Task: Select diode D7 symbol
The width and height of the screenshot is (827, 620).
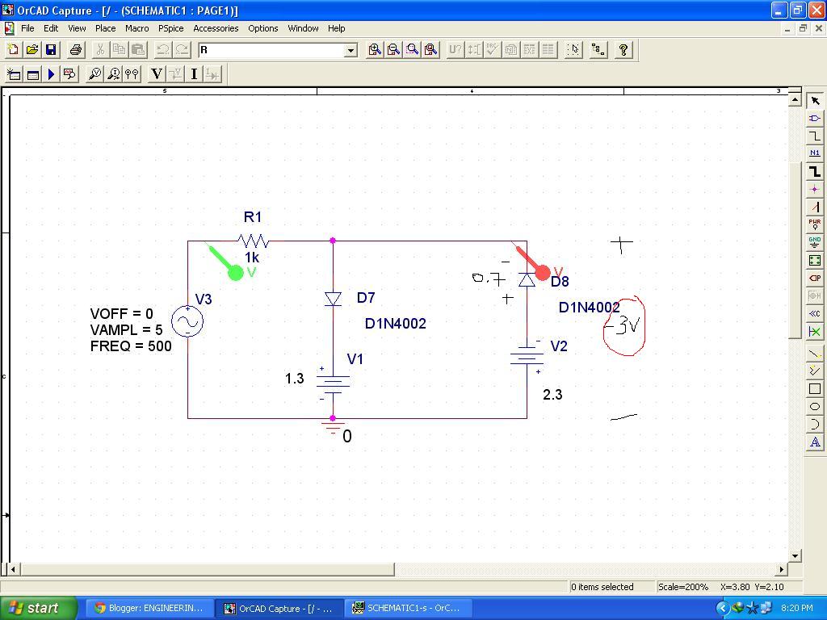Action: pyautogui.click(x=333, y=299)
